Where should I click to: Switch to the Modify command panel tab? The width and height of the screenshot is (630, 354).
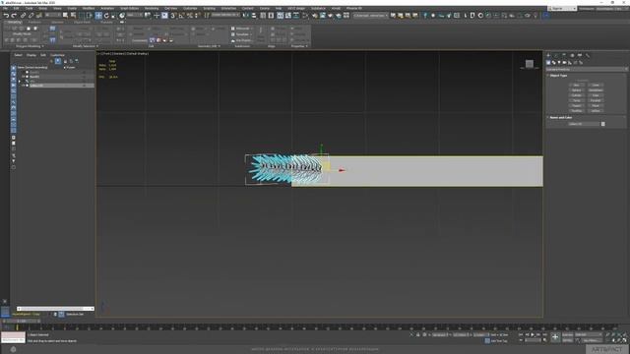[556, 55]
